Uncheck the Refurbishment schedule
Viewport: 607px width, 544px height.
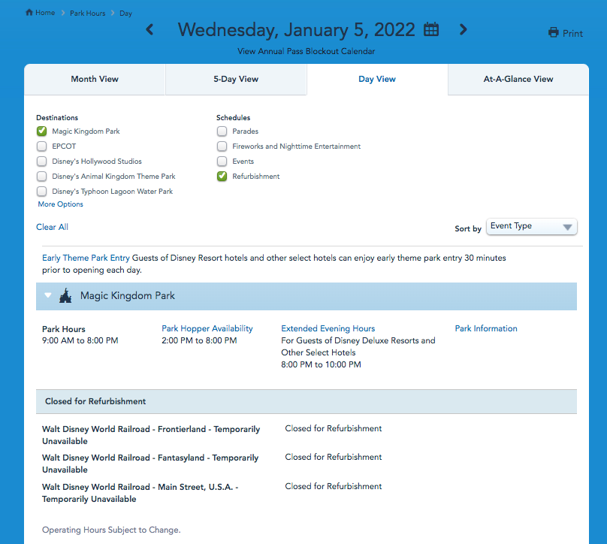click(x=222, y=176)
